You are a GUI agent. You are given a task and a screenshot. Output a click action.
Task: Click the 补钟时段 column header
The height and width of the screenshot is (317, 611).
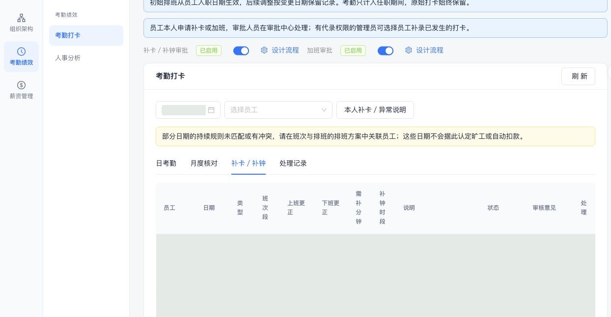383,208
